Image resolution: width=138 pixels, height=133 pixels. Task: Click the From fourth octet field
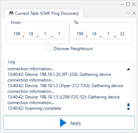point(59,34)
